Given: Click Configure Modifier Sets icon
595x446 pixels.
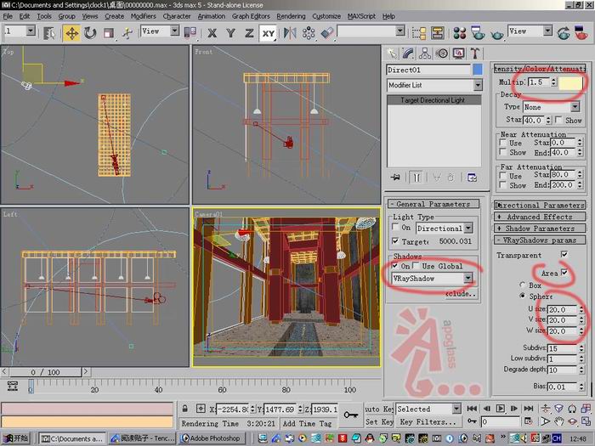Looking at the screenshot, I should coord(472,178).
